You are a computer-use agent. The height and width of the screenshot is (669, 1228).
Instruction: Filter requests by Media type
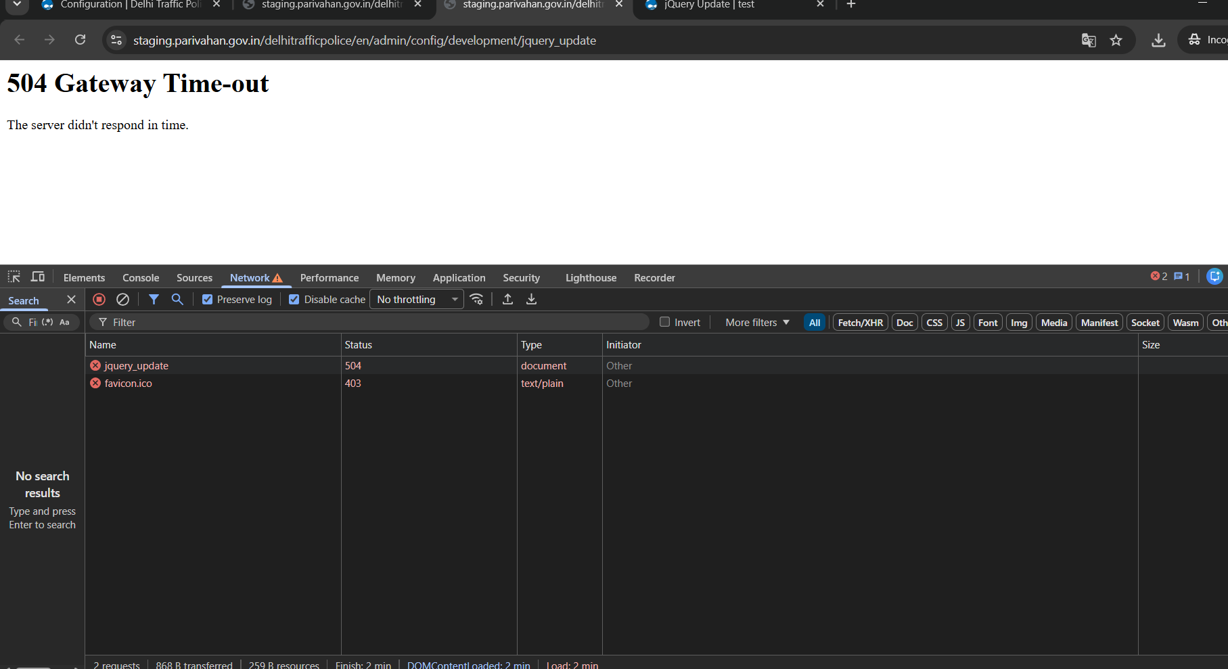tap(1054, 323)
